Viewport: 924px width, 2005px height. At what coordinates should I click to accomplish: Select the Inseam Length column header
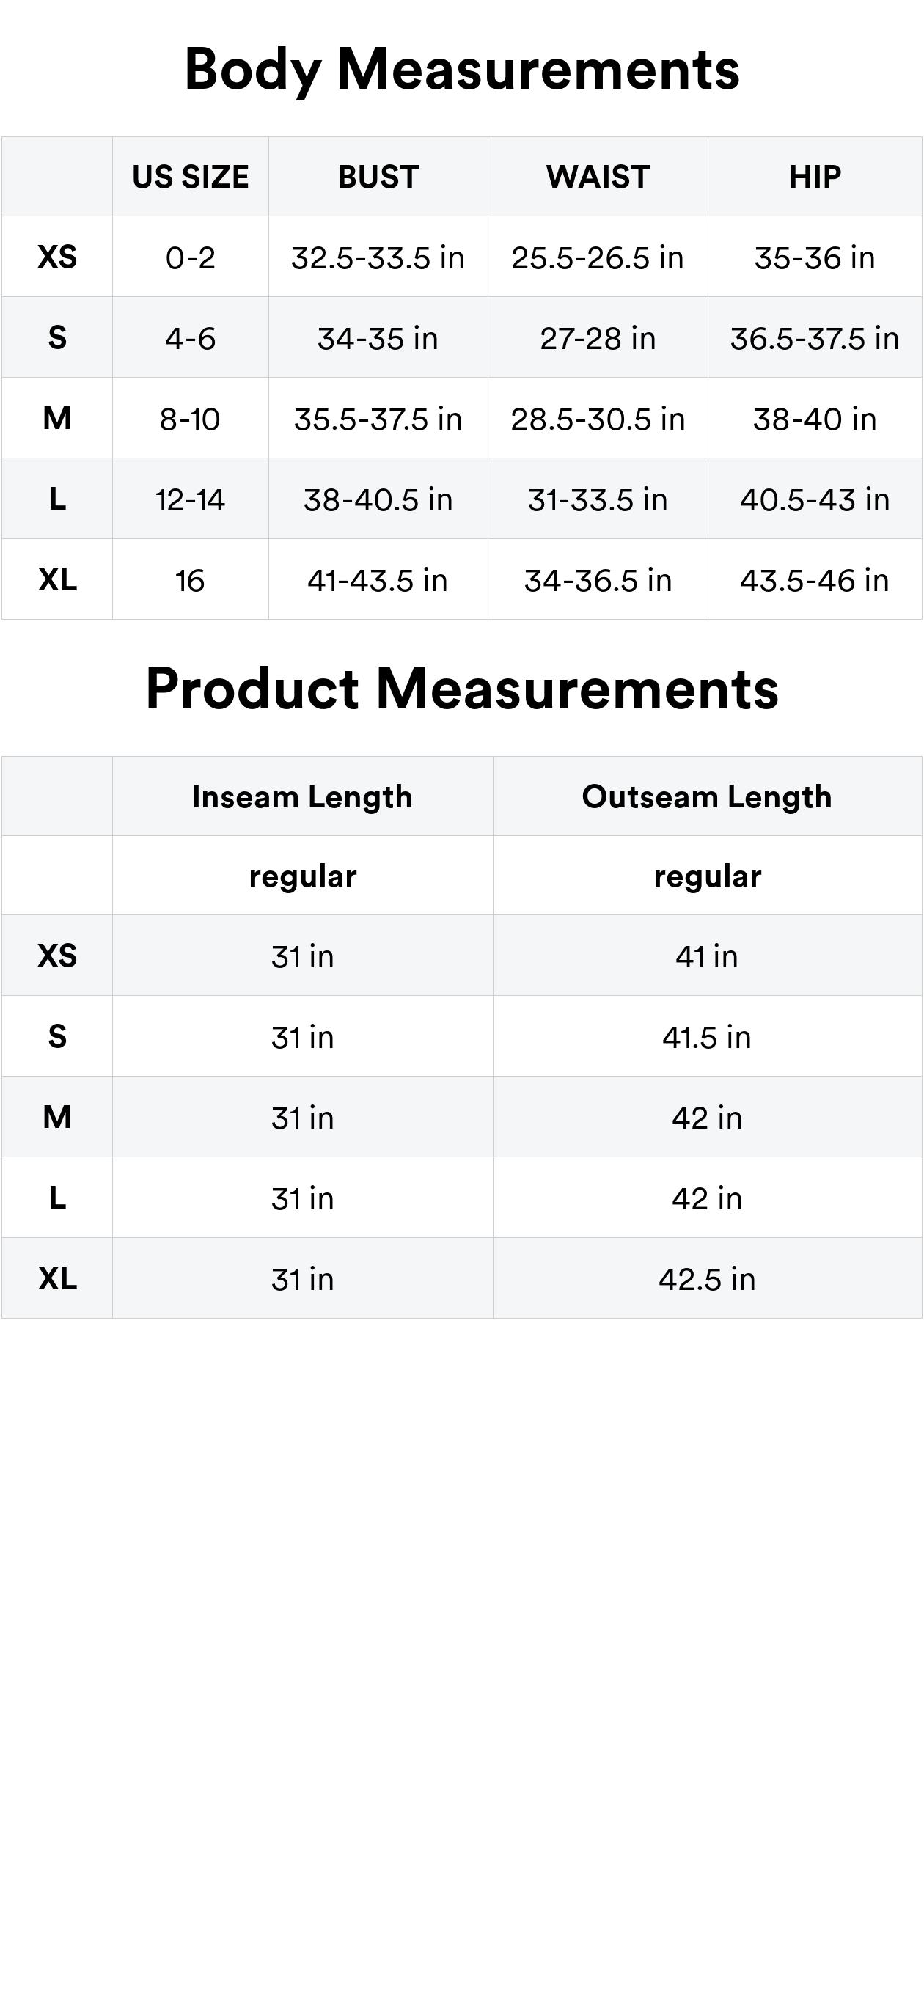click(x=302, y=797)
